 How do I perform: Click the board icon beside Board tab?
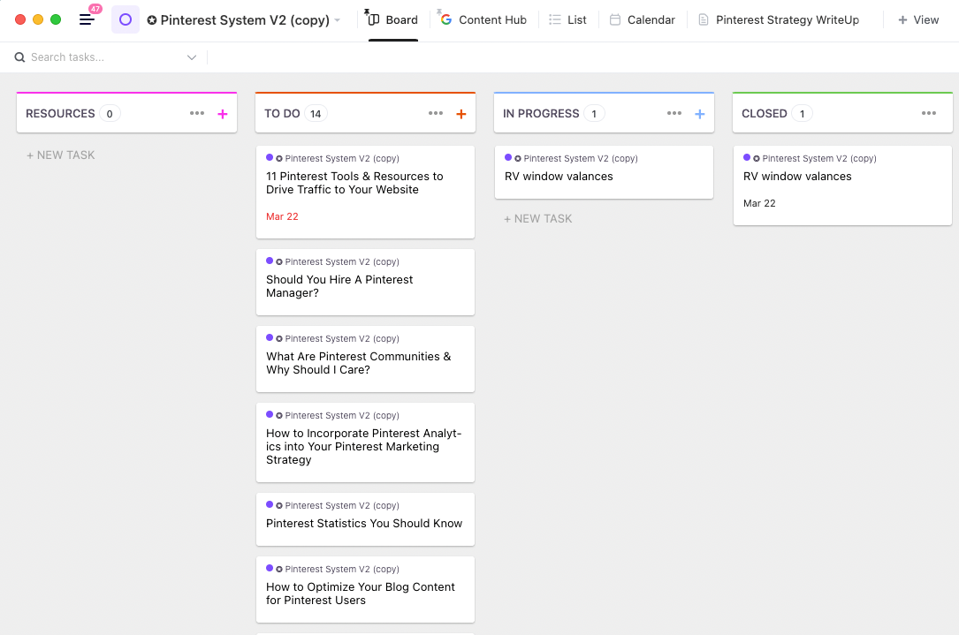pos(374,20)
